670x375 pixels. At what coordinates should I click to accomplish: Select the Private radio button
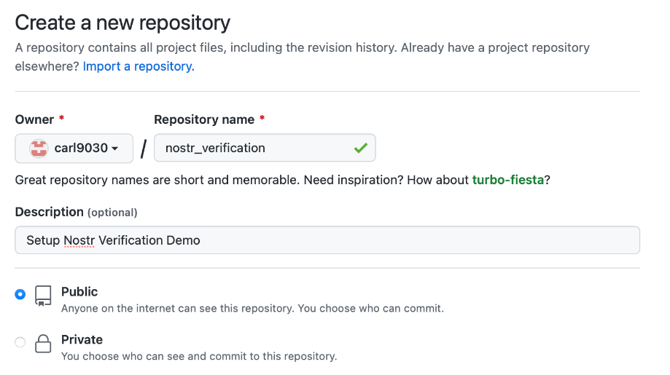(20, 342)
